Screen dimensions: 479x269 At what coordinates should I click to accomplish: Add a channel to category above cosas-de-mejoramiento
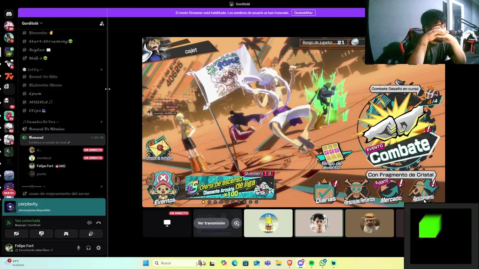pos(101,186)
